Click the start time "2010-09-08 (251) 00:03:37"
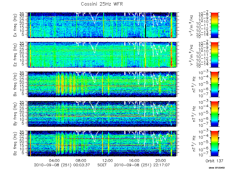The height and width of the screenshot is (169, 225). (x=62, y=165)
